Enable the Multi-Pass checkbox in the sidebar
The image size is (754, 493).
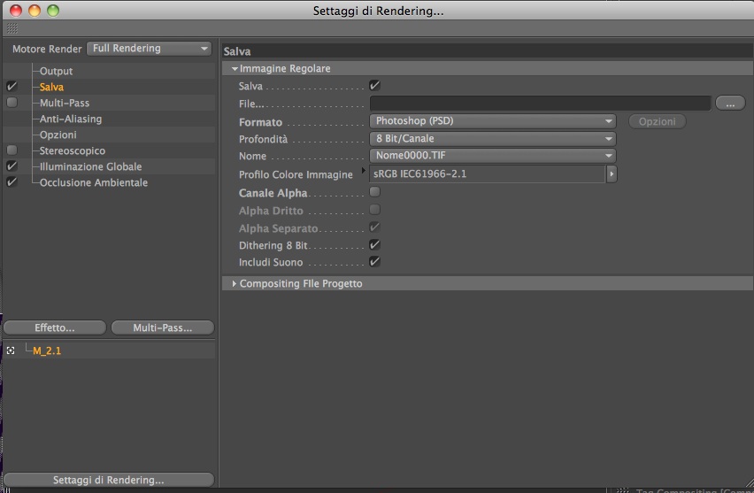click(x=12, y=103)
